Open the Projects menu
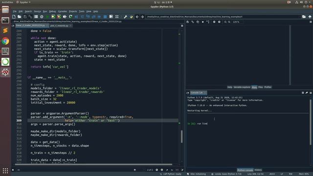 coord(73,11)
